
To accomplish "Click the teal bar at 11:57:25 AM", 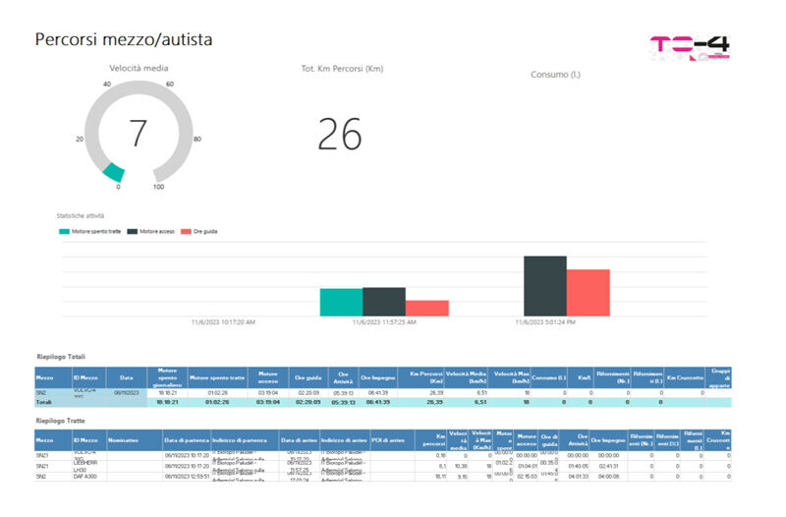I will pos(341,302).
